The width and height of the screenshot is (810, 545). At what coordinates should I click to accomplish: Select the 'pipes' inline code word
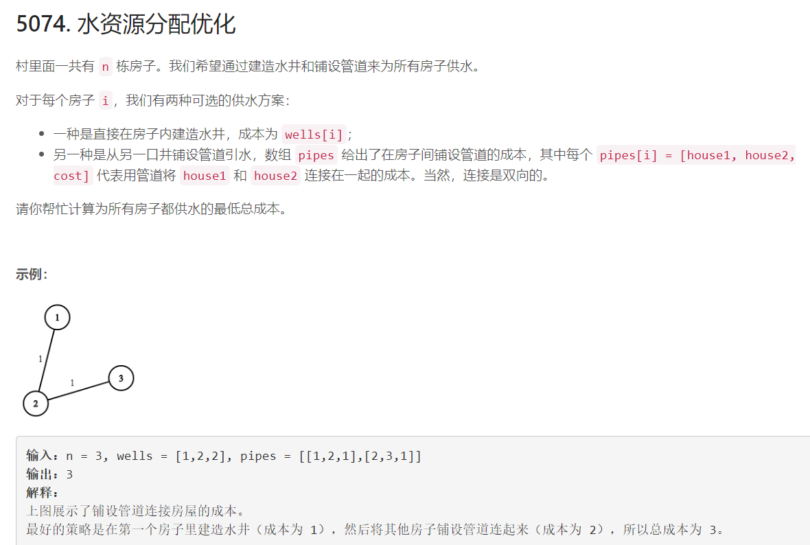coord(316,156)
